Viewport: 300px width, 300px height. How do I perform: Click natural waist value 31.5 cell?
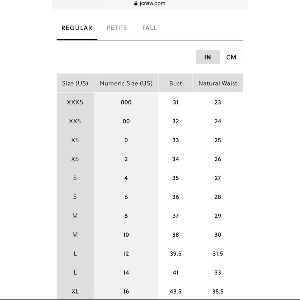tap(218, 253)
